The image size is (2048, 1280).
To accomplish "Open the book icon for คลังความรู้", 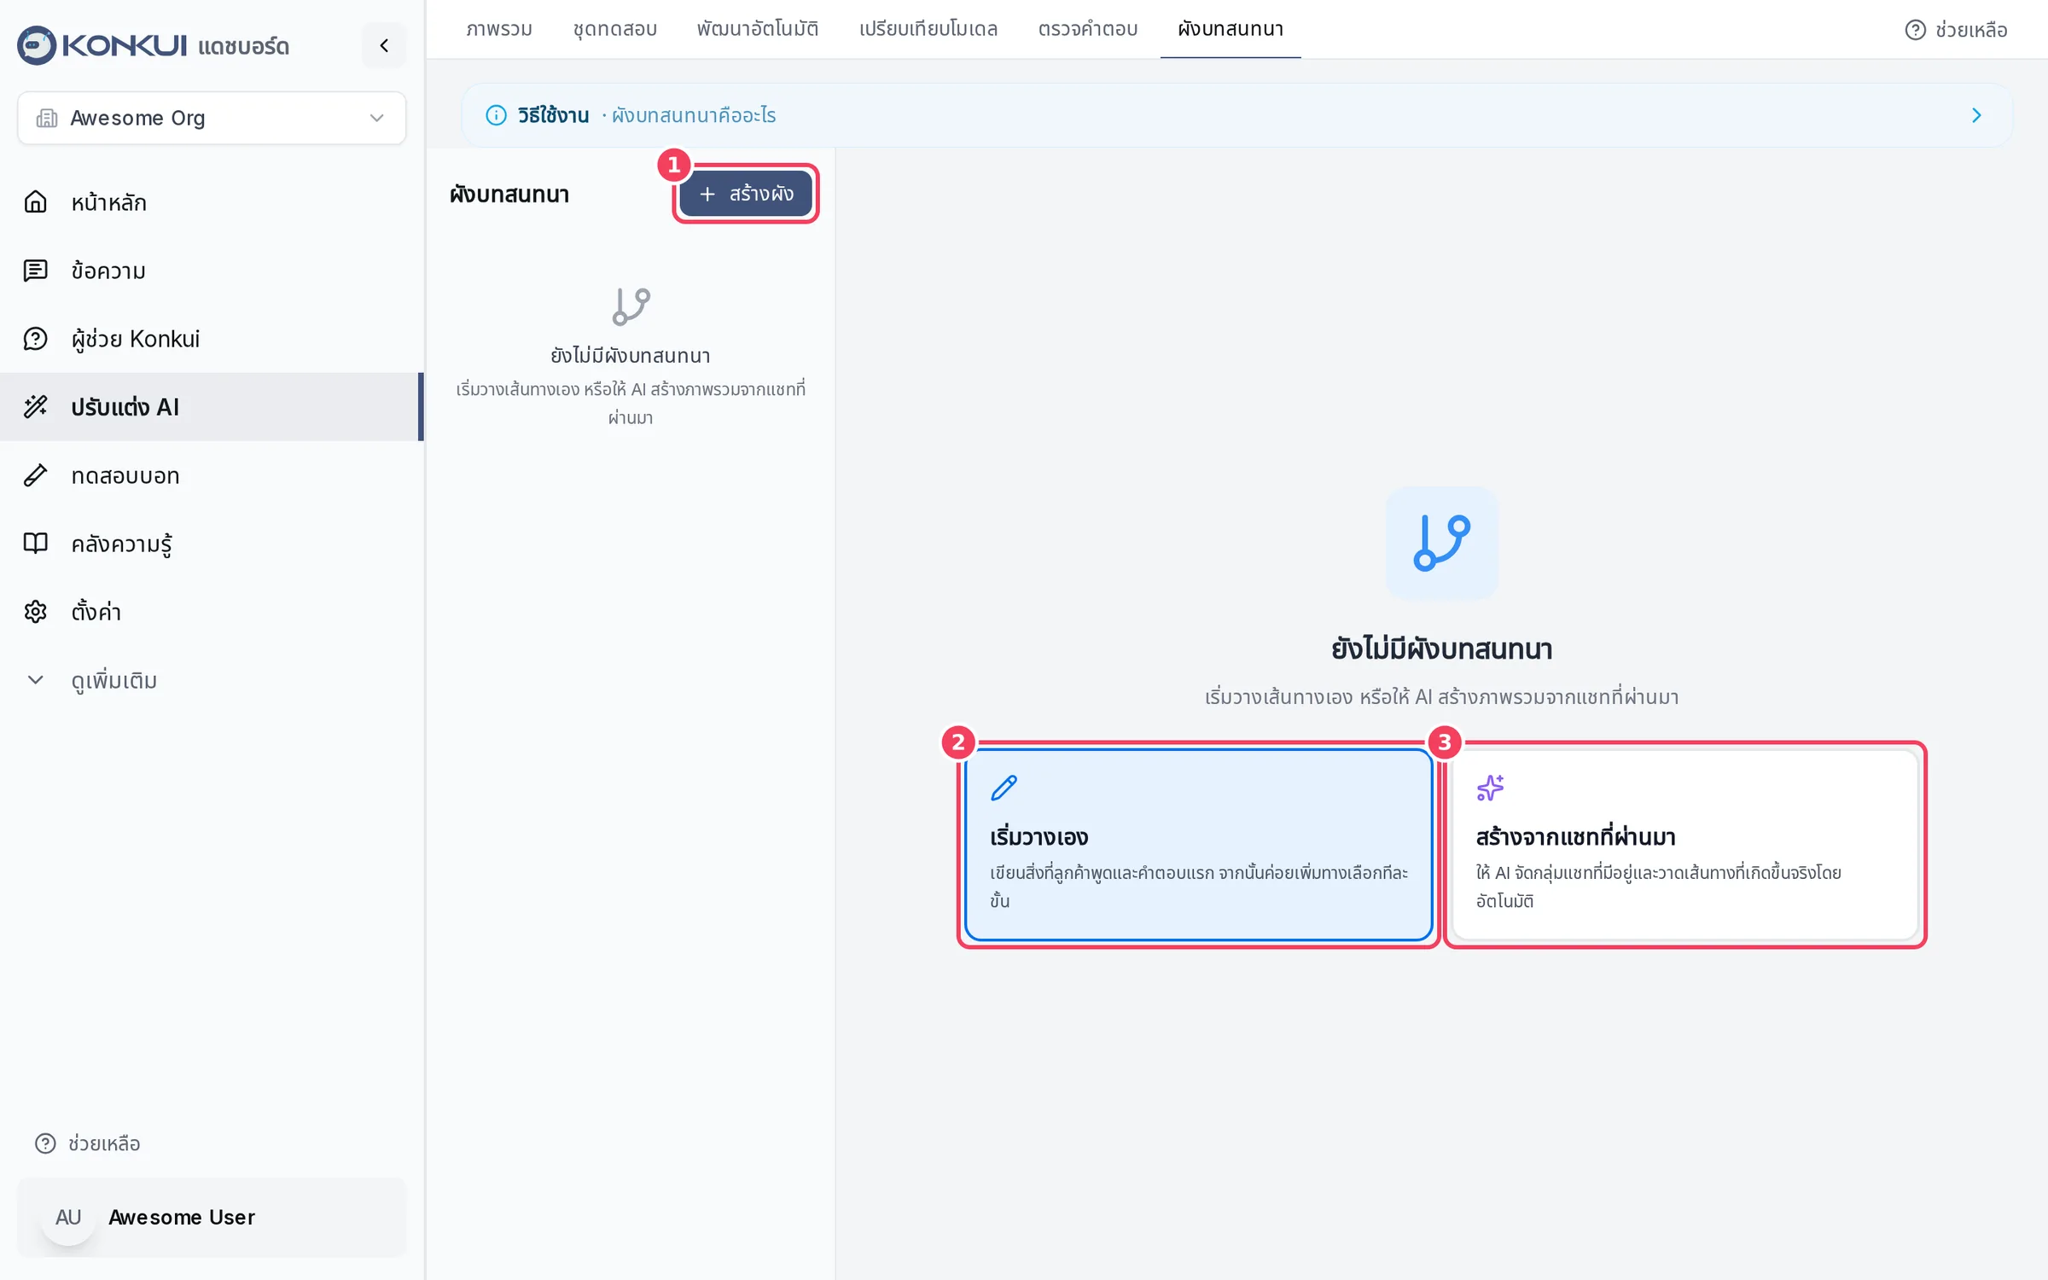I will 35,544.
